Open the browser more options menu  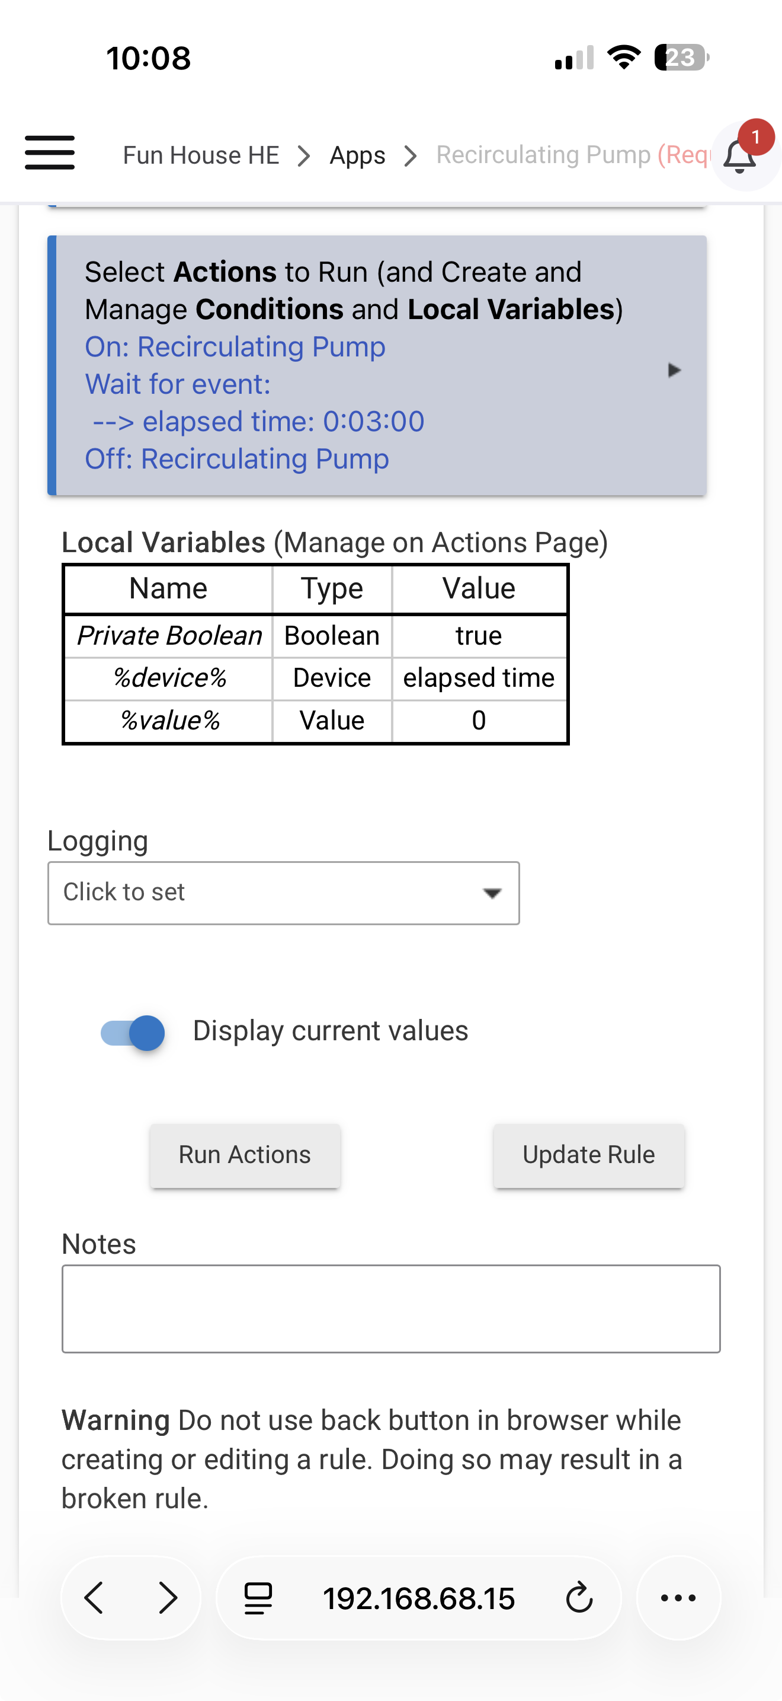[678, 1598]
